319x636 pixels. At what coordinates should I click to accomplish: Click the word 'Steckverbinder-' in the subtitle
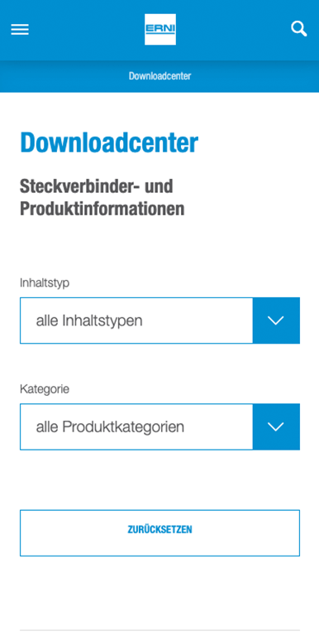click(77, 186)
